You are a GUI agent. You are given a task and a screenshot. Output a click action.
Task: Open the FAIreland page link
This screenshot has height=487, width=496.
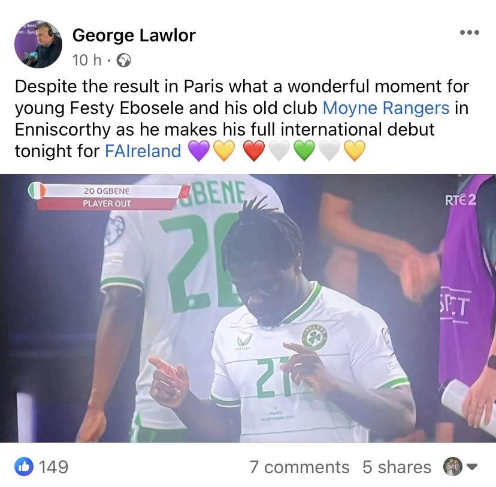pos(143,151)
